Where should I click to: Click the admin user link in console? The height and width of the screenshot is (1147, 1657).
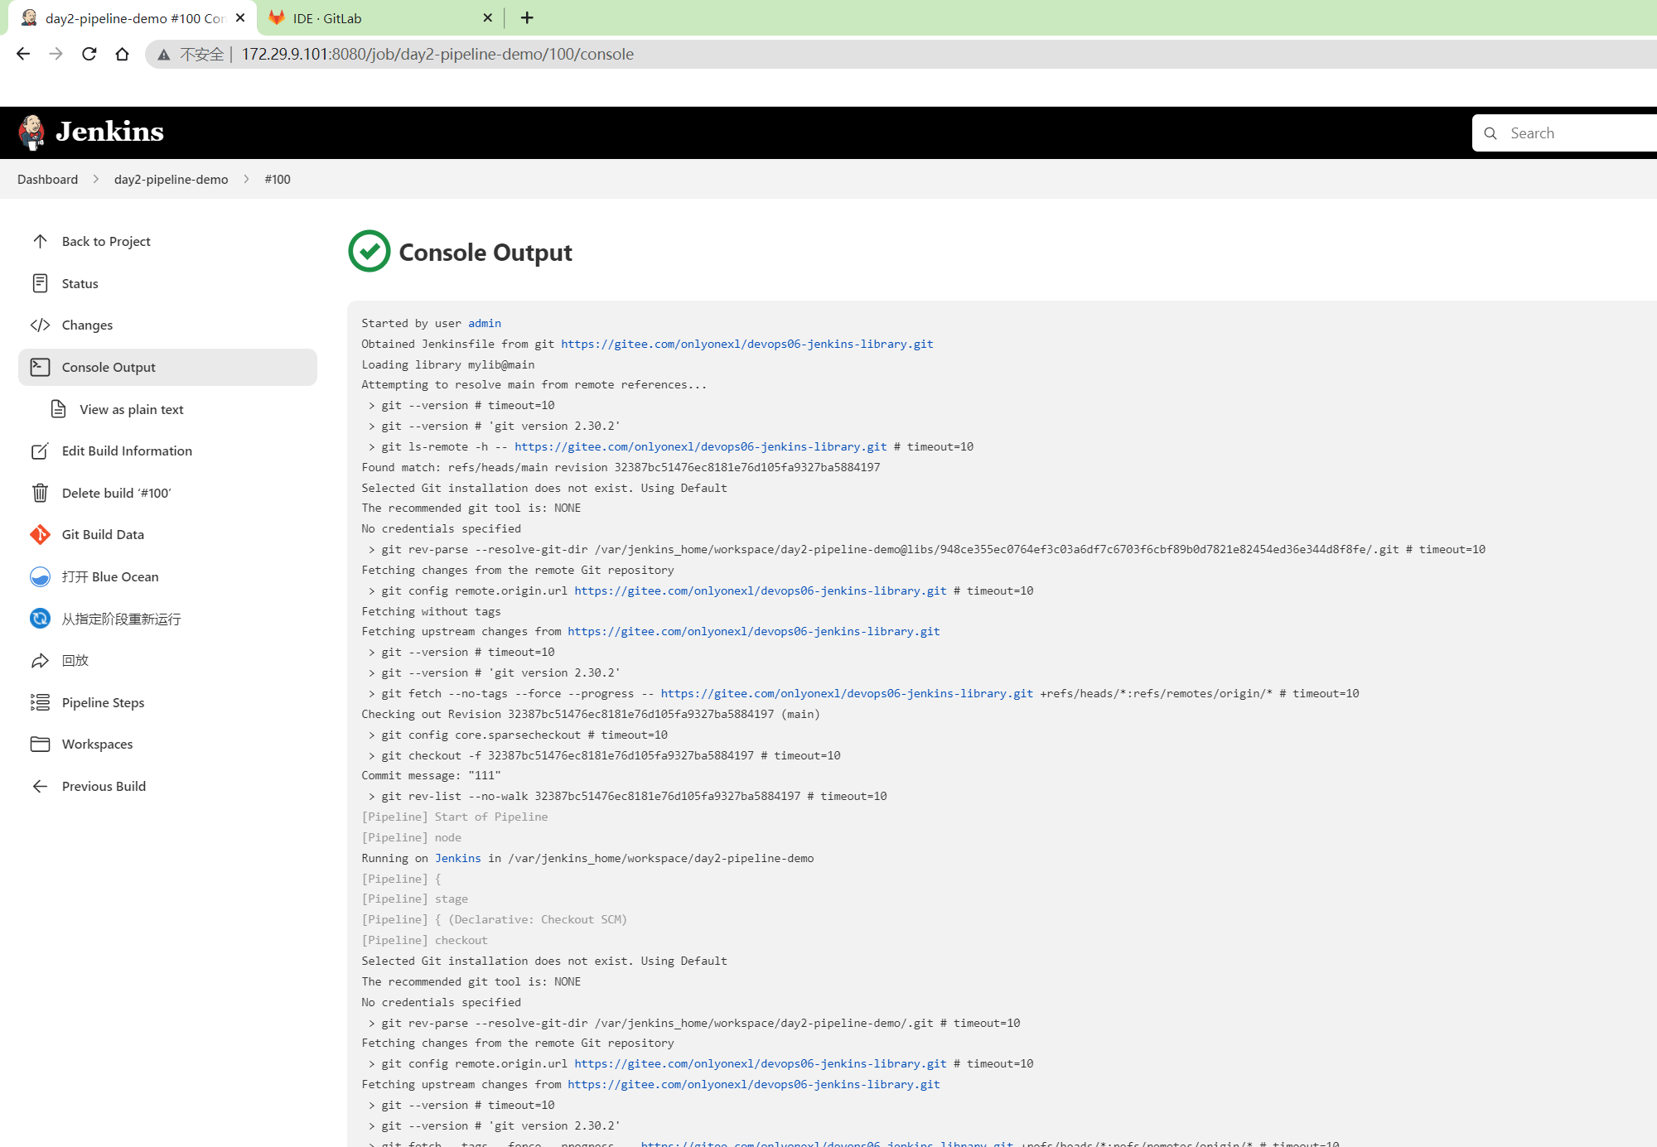tap(485, 323)
